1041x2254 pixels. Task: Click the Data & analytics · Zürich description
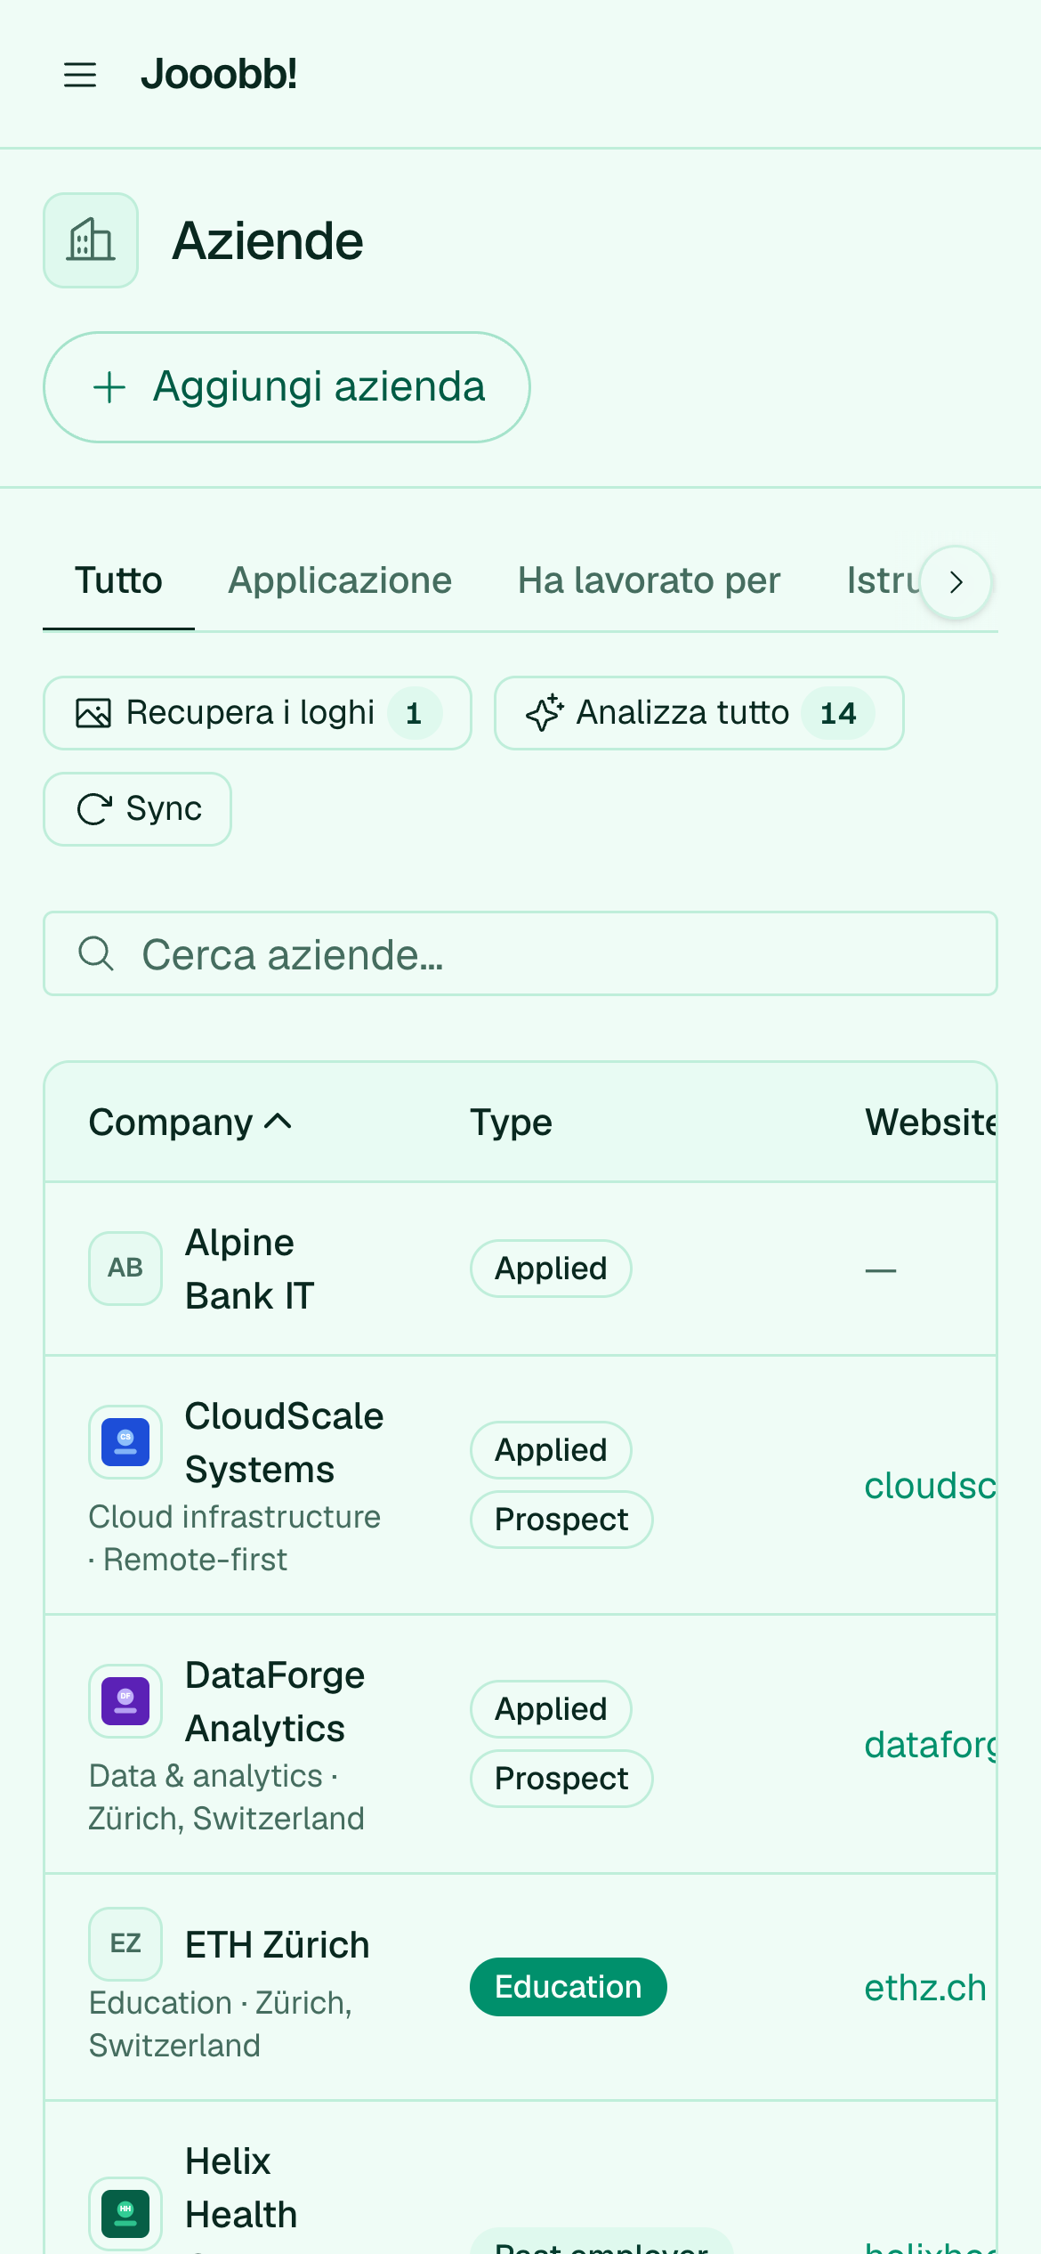[x=227, y=1797]
